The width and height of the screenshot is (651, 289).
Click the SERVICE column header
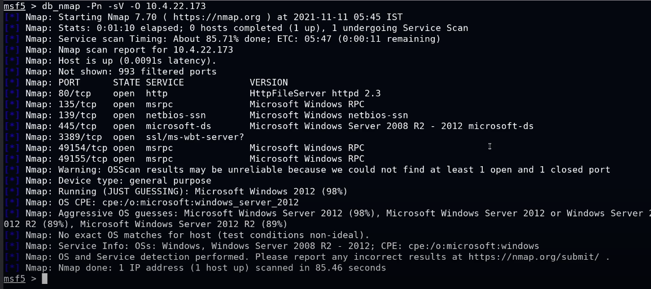(x=165, y=82)
